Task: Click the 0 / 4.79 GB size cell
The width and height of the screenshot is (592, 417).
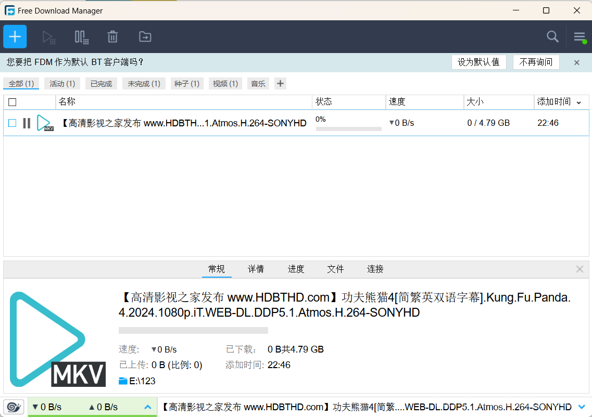Action: coord(488,123)
